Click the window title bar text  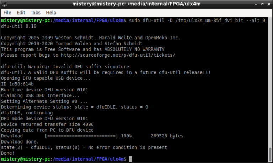[x=136, y=4]
